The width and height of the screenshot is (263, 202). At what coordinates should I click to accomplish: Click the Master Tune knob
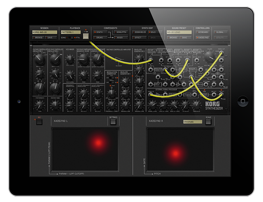point(55,105)
